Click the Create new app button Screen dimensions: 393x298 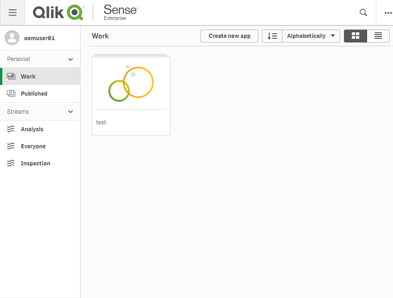[229, 36]
